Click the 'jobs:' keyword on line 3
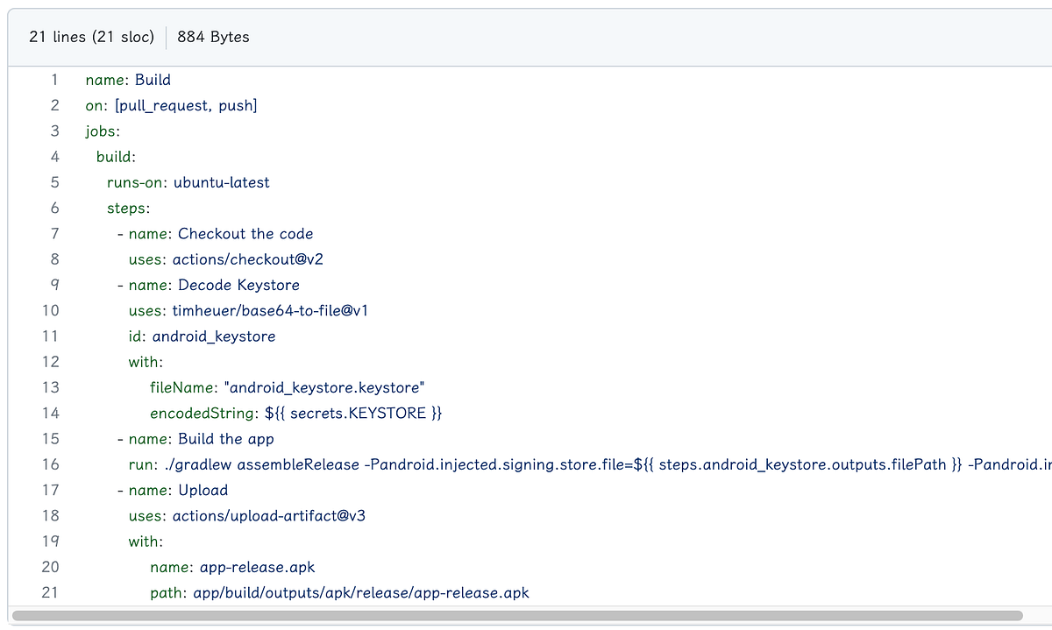The height and width of the screenshot is (630, 1052). coord(102,131)
